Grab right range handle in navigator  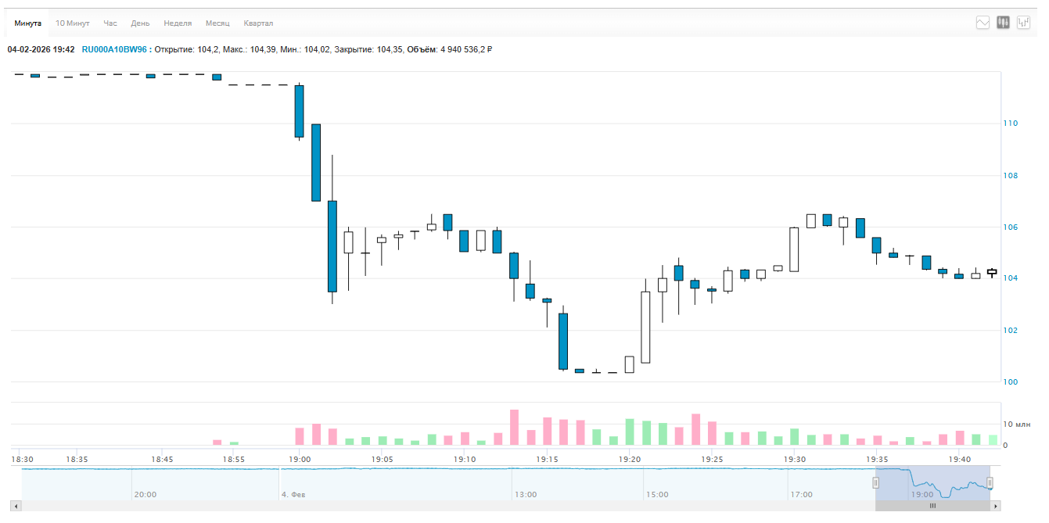[x=990, y=483]
